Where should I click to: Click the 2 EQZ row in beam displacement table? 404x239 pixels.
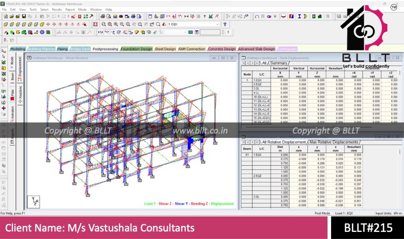[x=261, y=176]
